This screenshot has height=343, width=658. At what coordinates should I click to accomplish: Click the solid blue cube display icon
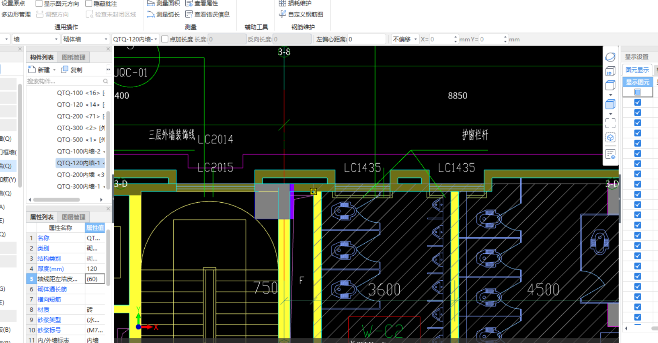tap(610, 104)
